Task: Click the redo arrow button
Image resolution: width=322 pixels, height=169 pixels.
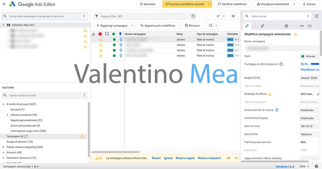Action: 218,16
